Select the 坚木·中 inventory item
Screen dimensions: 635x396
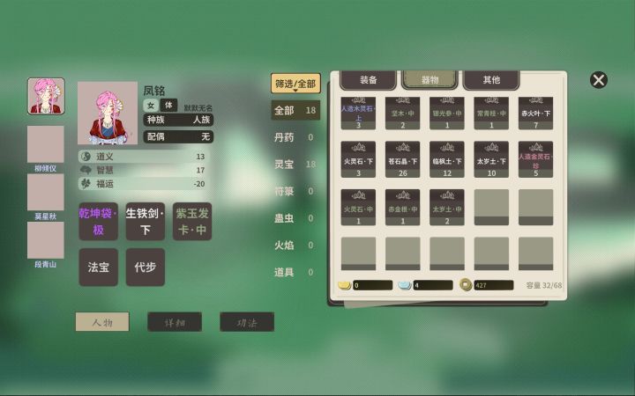[402, 114]
